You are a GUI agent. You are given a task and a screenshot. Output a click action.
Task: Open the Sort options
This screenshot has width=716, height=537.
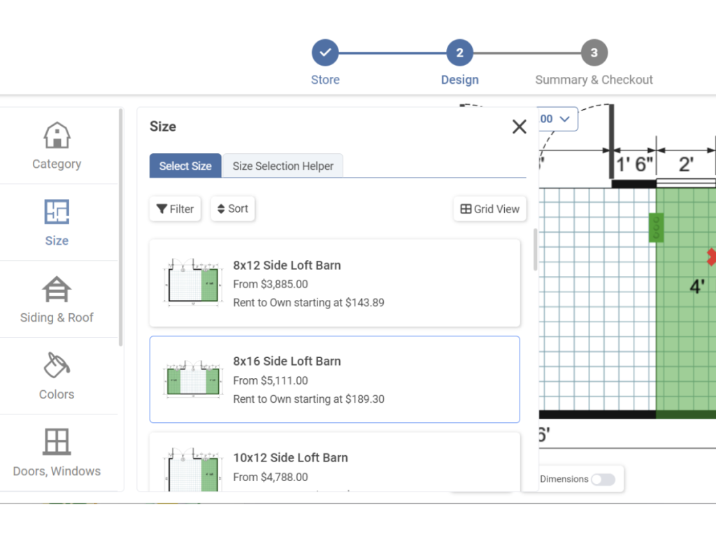point(233,208)
